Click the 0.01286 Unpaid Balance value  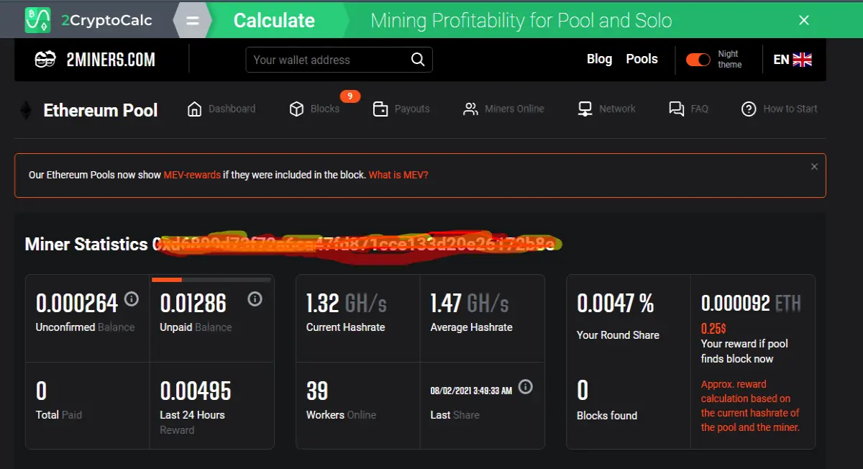(193, 304)
